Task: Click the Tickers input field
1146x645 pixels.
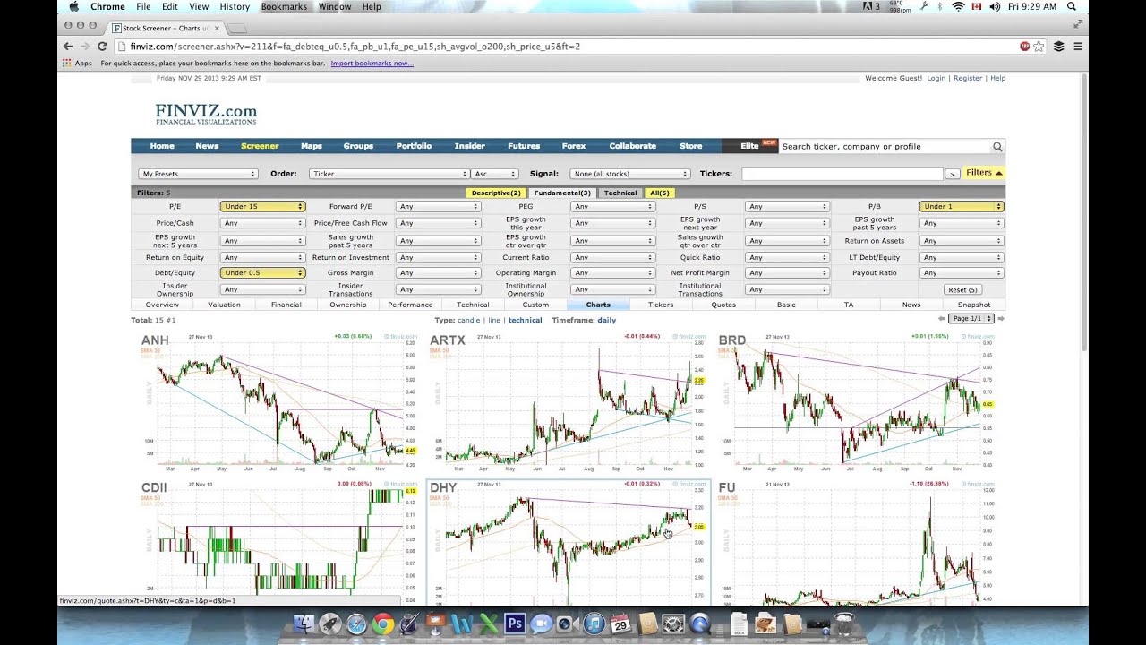Action: point(842,174)
